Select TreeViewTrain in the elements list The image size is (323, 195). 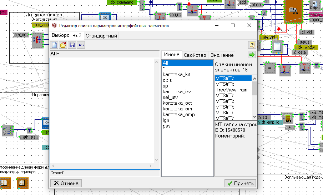click(231, 90)
